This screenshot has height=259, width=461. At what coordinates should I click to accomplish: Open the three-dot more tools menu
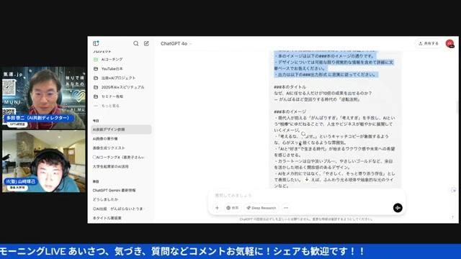[286, 208]
